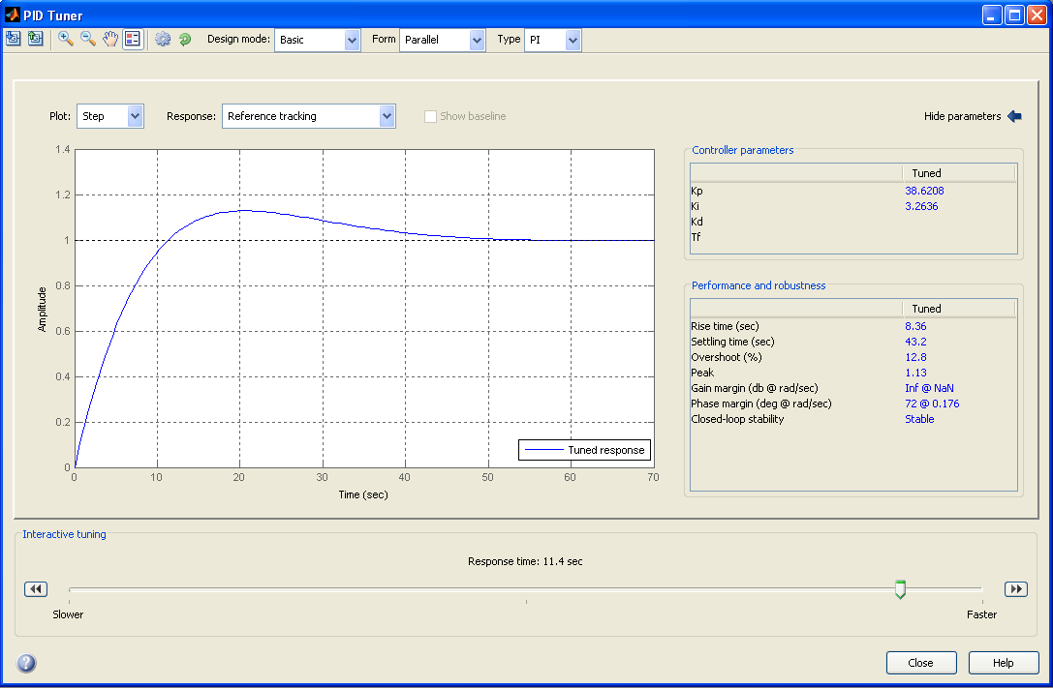Screen dimensions: 1053x688
Task: Select the zoom in magnifier tool
Action: coord(65,39)
